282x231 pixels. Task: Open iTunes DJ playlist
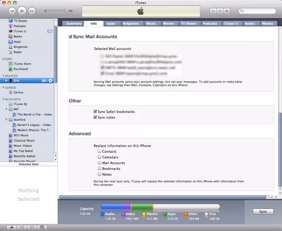click(x=20, y=104)
